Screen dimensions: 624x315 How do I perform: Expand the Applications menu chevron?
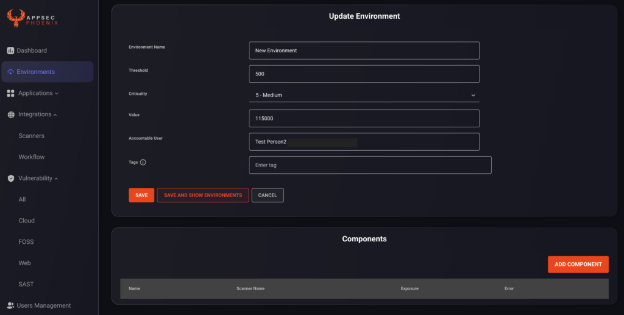57,94
